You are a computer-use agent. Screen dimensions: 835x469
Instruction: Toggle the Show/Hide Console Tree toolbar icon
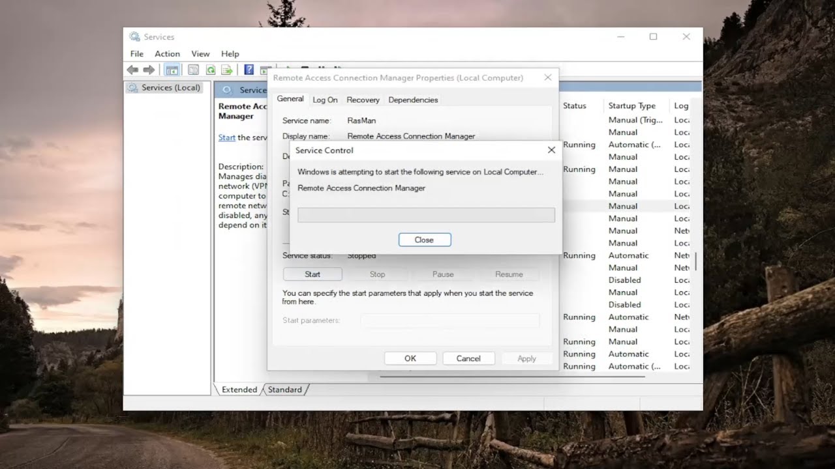point(172,70)
